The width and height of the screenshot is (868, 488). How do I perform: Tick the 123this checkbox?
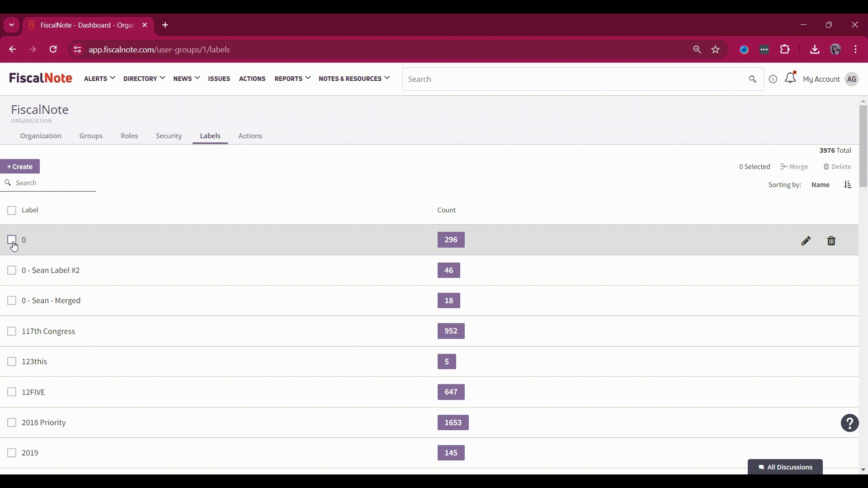(12, 361)
